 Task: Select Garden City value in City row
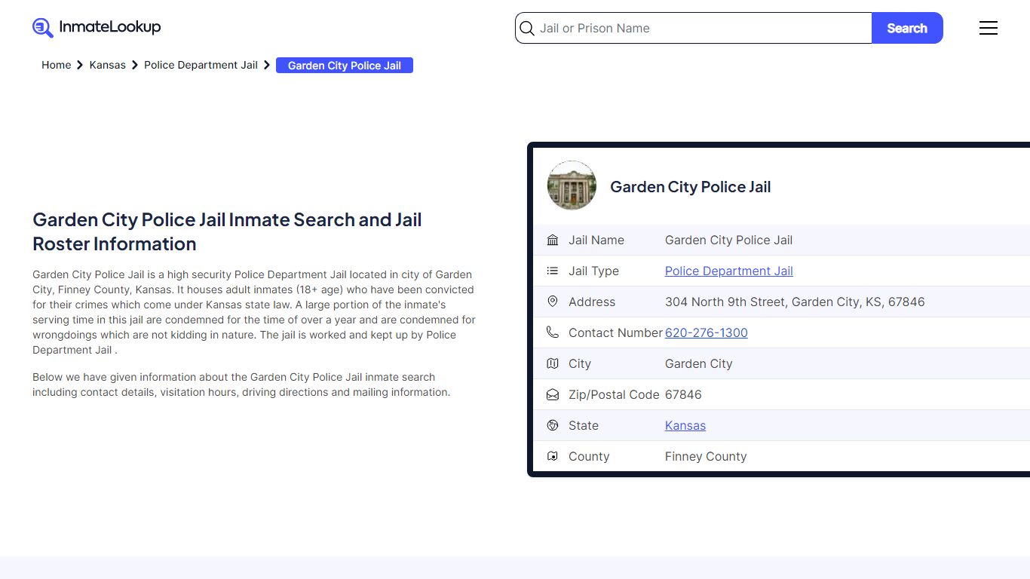(x=699, y=363)
